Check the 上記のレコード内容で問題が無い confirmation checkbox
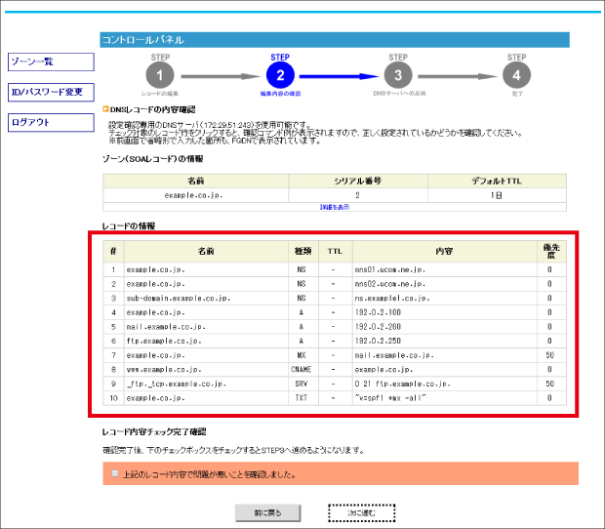This screenshot has width=605, height=529. [x=114, y=473]
